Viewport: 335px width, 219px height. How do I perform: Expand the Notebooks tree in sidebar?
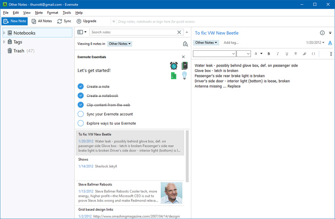pyautogui.click(x=4, y=33)
